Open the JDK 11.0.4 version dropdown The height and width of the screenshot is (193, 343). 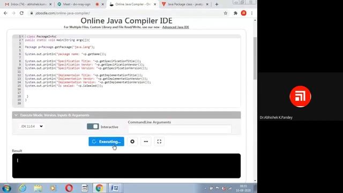32,127
